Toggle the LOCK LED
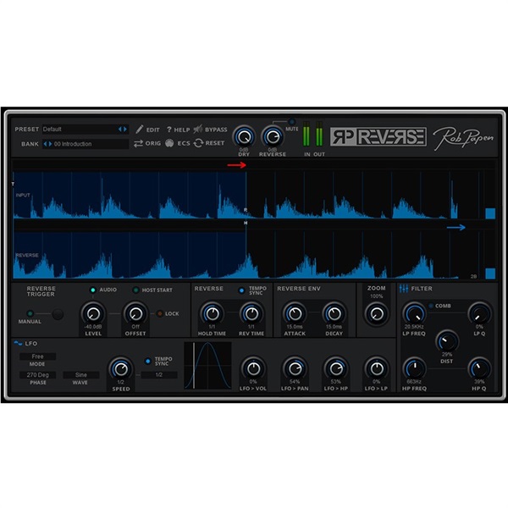Viewport: 508px width, 508px height. [159, 313]
